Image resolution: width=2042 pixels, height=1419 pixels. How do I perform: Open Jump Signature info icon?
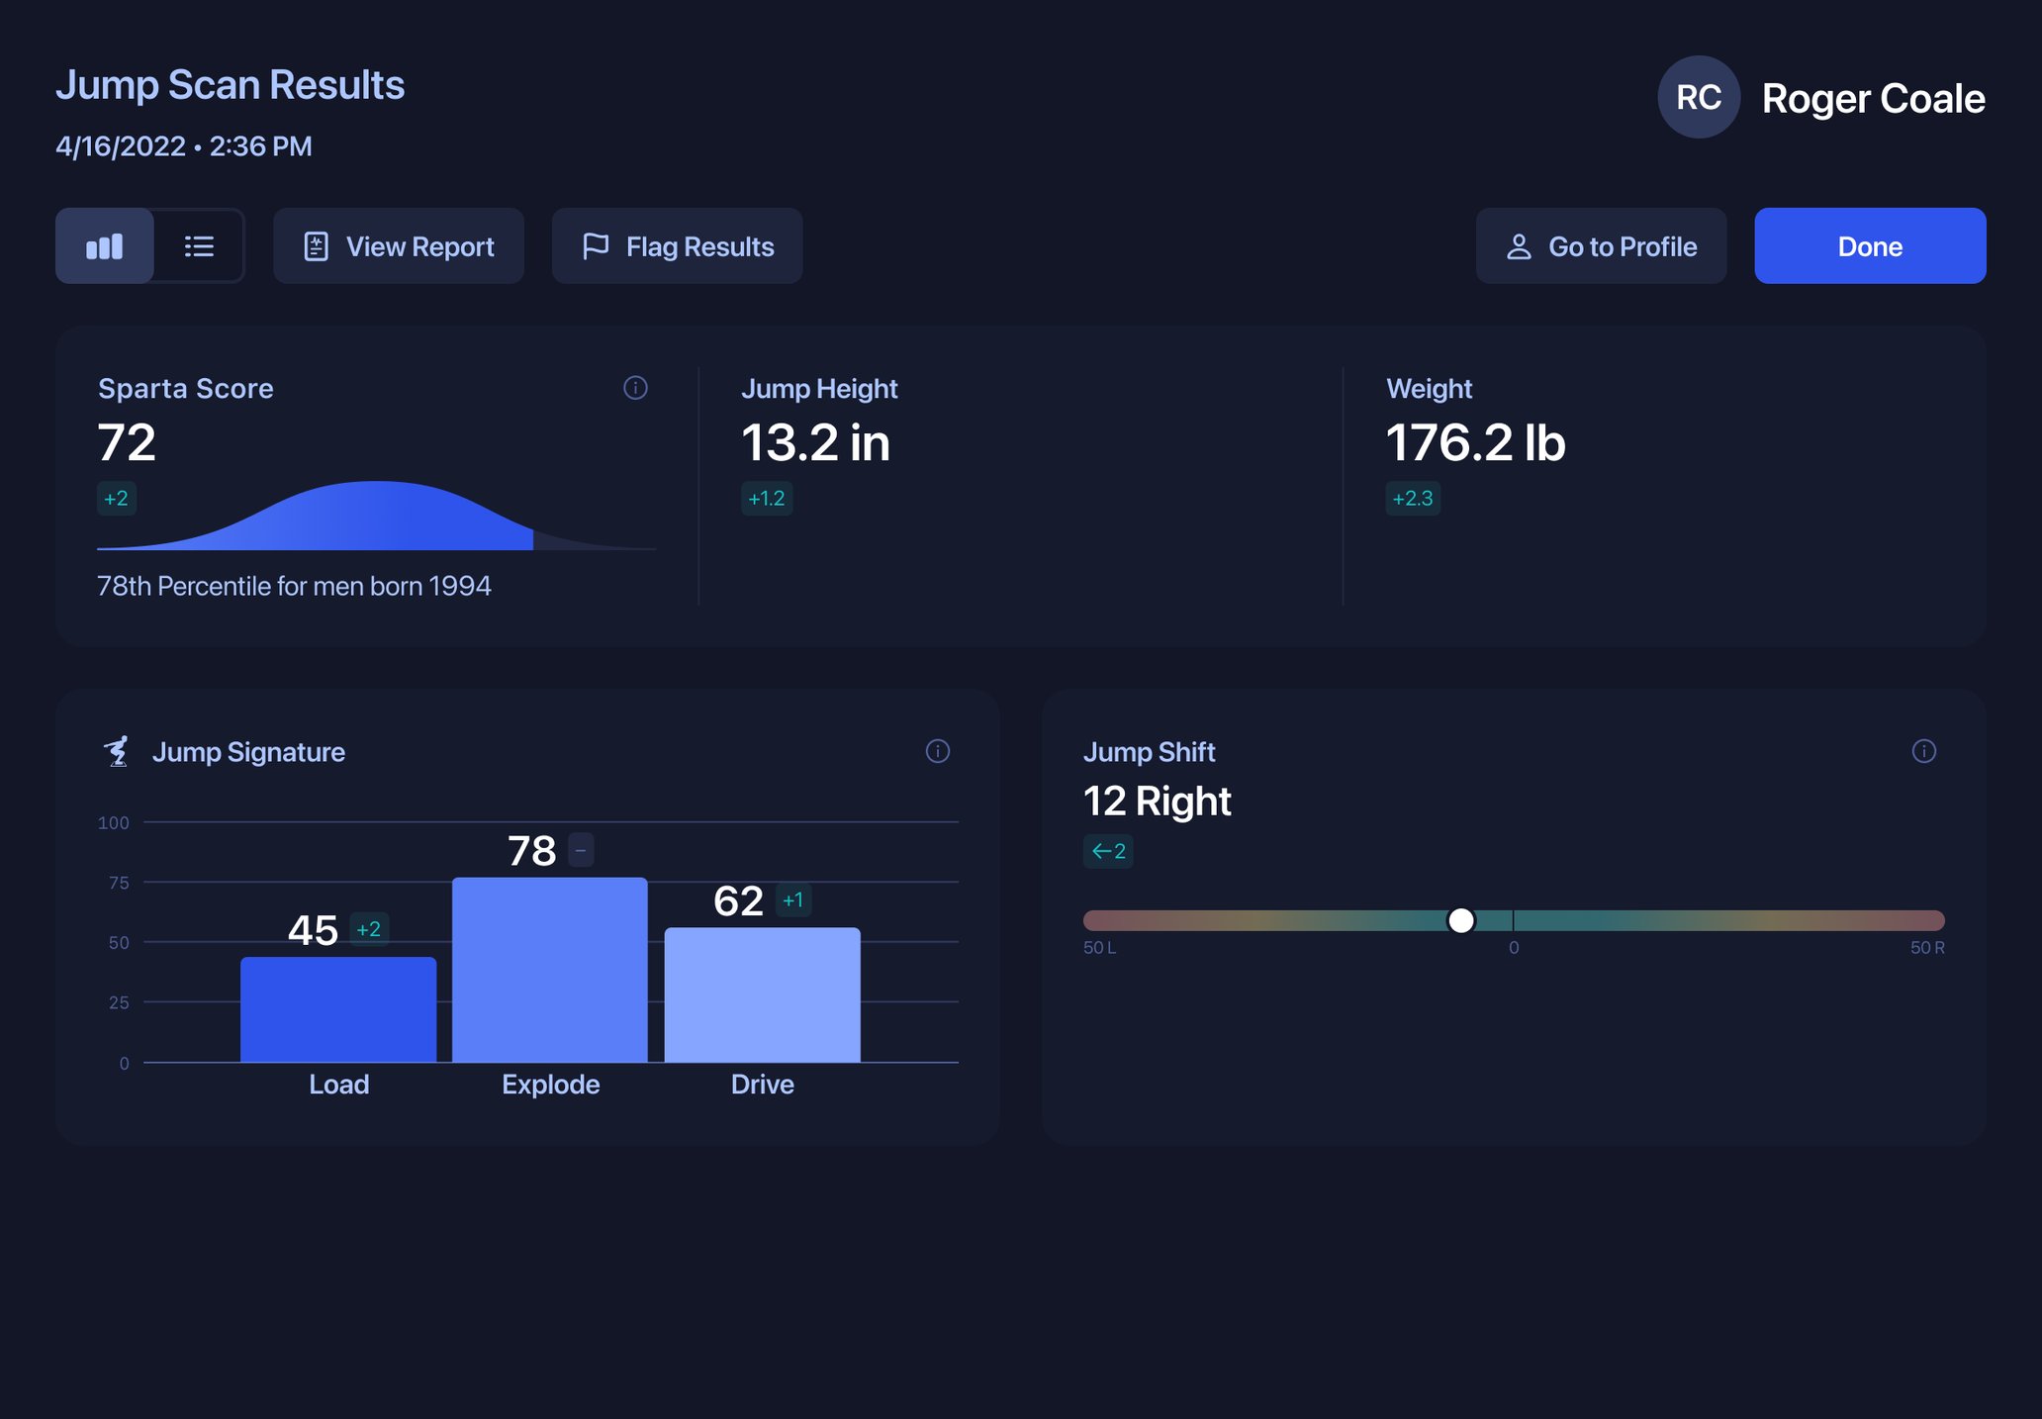click(937, 751)
